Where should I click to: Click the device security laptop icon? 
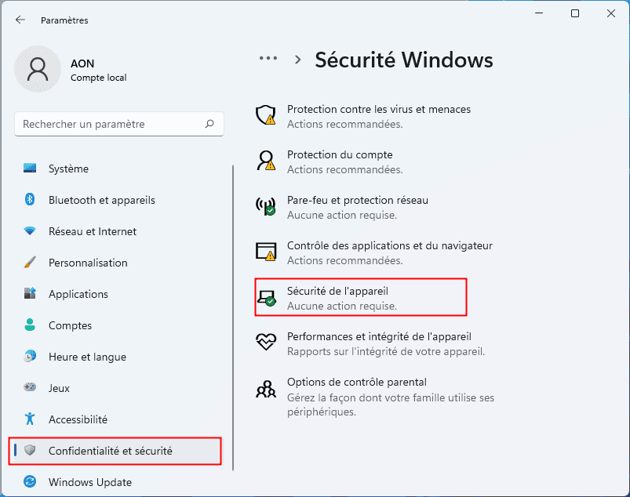[x=266, y=297]
